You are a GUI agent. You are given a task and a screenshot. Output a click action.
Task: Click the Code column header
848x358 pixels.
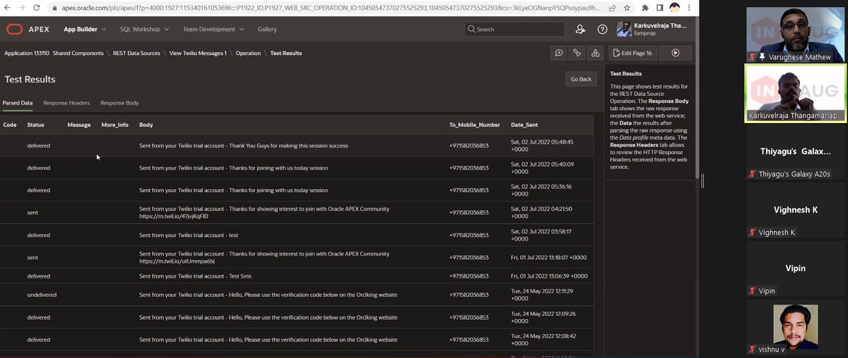10,125
